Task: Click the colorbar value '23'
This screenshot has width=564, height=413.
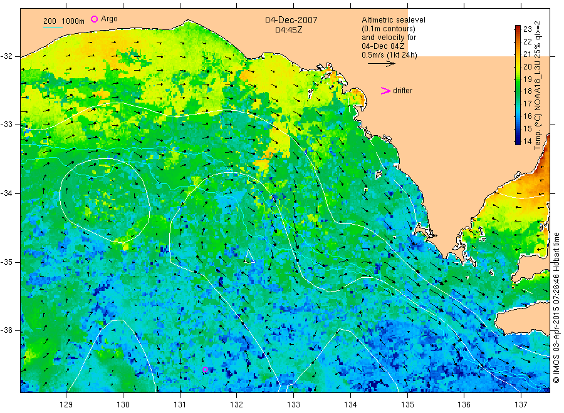Action: point(527,29)
